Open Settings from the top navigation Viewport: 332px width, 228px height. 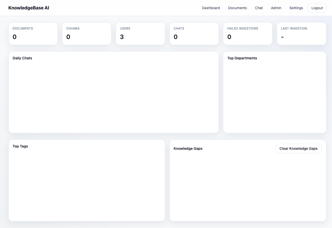pyautogui.click(x=296, y=8)
